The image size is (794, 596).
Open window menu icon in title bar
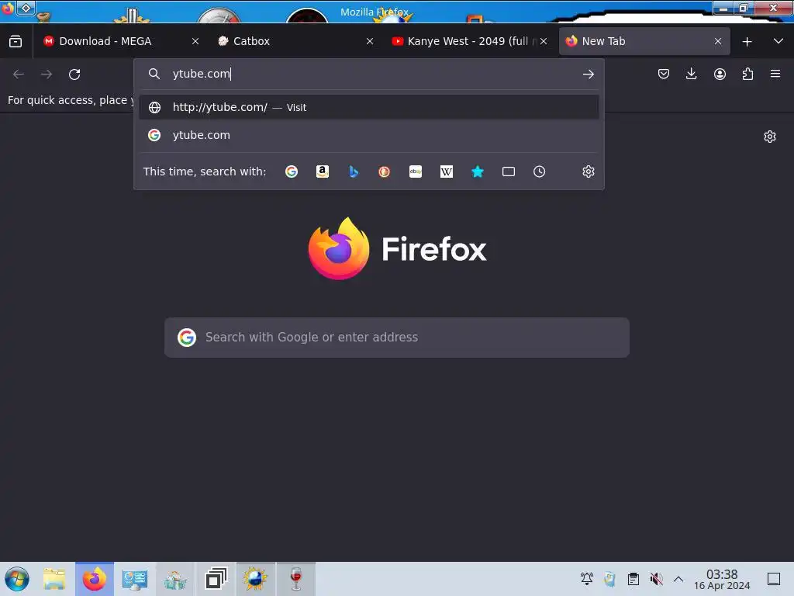pos(8,8)
